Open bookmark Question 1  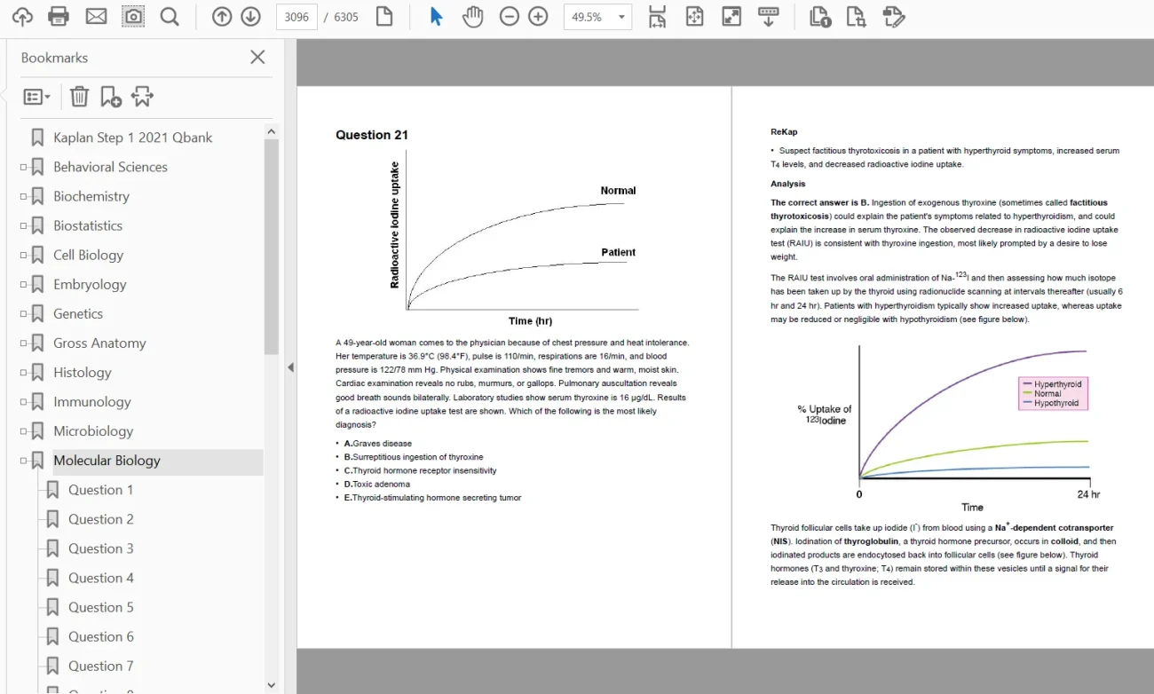click(101, 490)
